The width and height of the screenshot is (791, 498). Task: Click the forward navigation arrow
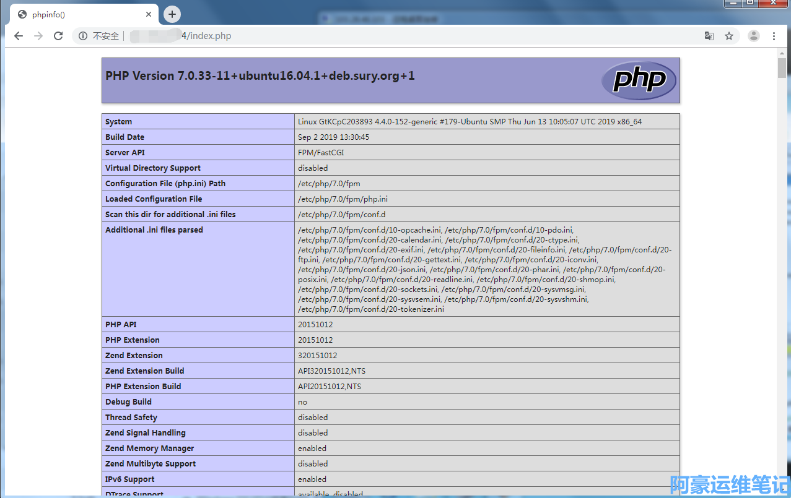click(x=38, y=36)
